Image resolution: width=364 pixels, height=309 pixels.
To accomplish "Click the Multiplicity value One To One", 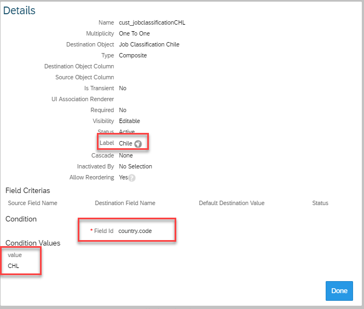I will [134, 33].
